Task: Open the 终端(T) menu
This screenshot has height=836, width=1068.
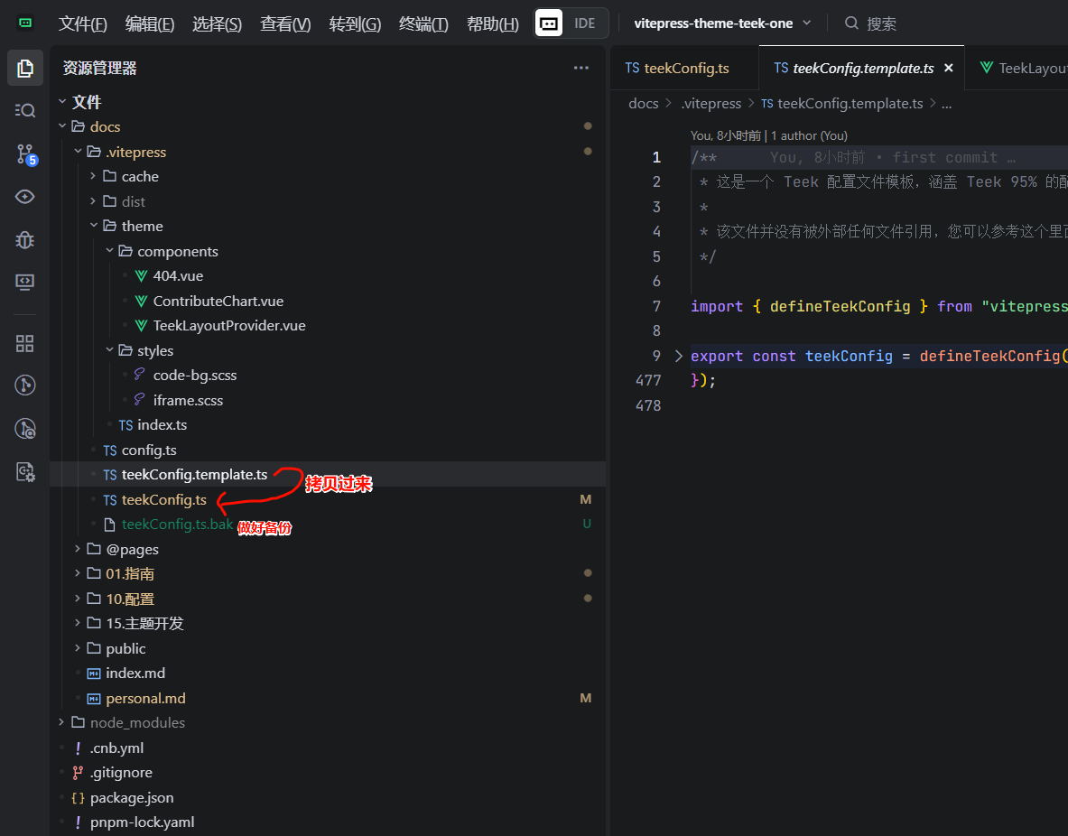Action: (x=423, y=24)
